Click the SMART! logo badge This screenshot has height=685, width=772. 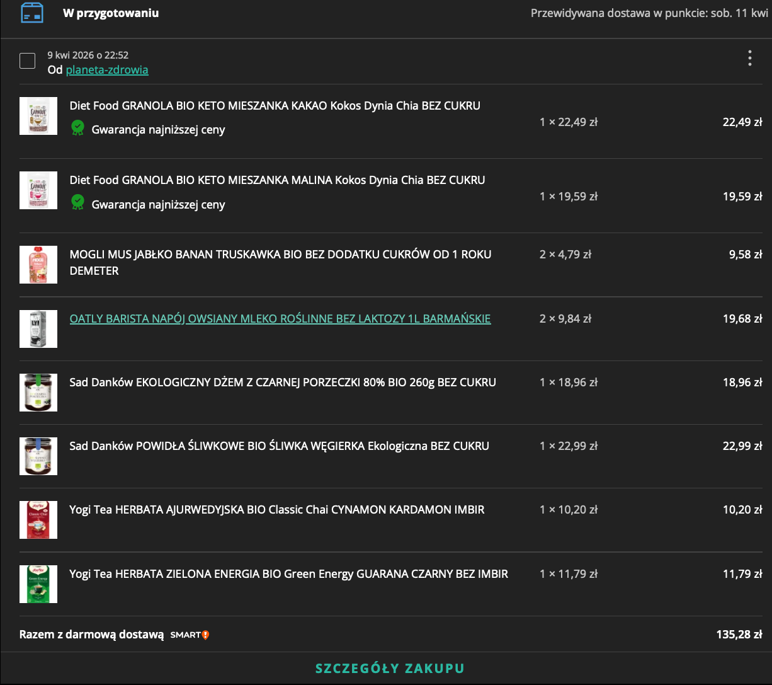[x=190, y=635]
